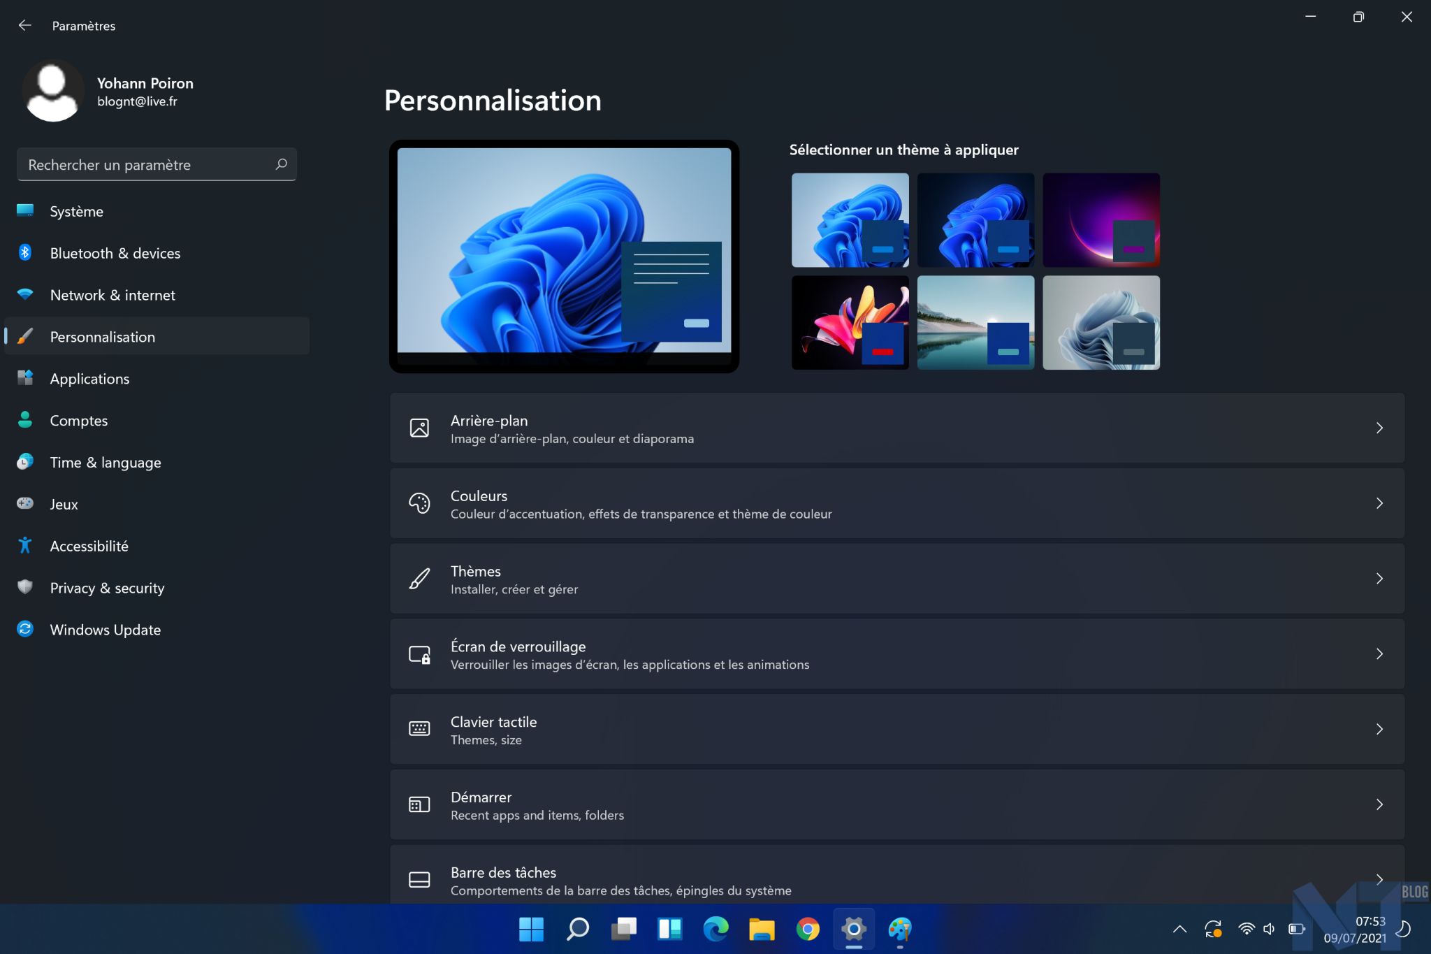Go back using the arrow button

(25, 25)
